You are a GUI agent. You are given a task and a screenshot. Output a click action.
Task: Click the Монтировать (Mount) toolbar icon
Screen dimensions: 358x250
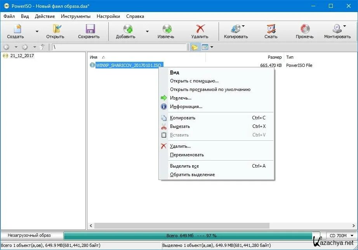click(x=337, y=29)
